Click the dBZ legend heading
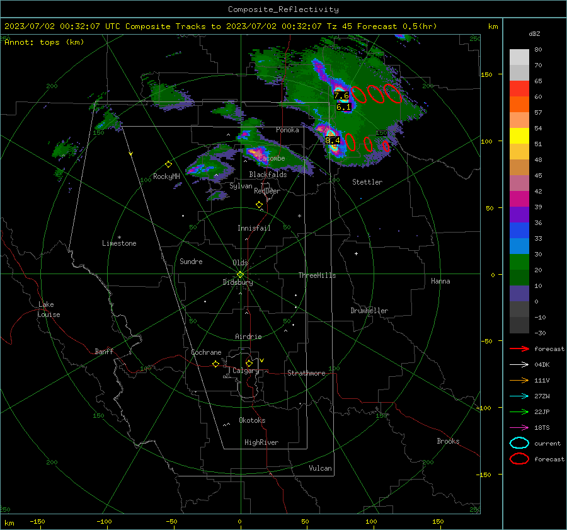This screenshot has height=530, width=567. (x=534, y=34)
